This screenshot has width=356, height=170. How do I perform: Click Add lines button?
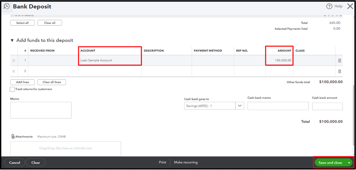click(x=22, y=82)
